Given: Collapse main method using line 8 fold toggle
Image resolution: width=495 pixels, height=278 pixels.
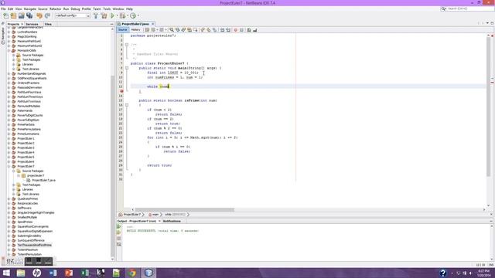Looking at the screenshot, I should [127, 68].
